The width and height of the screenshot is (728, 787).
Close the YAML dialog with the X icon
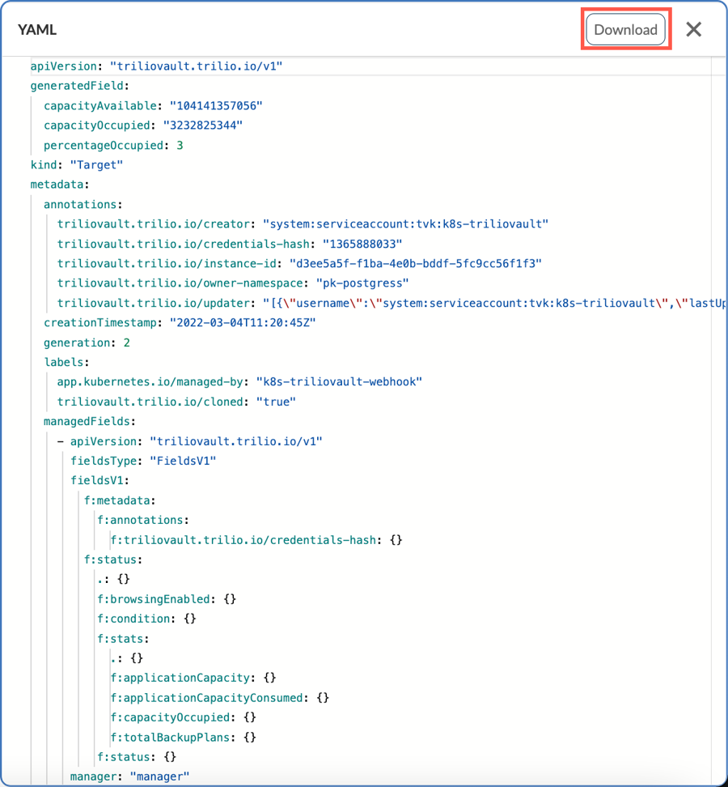tap(693, 30)
